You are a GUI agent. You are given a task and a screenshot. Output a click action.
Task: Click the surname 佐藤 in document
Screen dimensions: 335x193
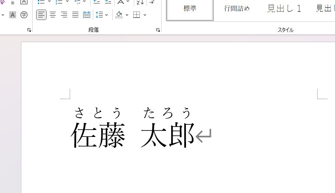[98, 135]
